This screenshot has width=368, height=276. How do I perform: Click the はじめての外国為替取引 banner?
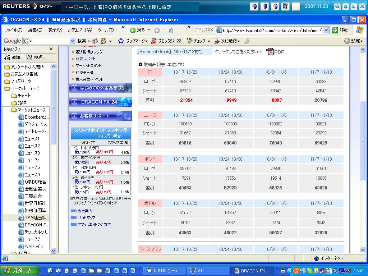point(101,88)
